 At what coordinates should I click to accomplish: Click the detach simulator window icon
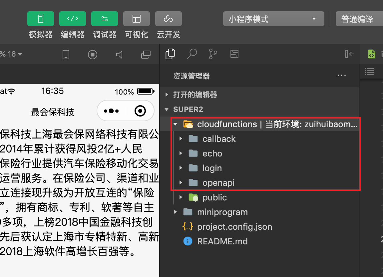146,55
